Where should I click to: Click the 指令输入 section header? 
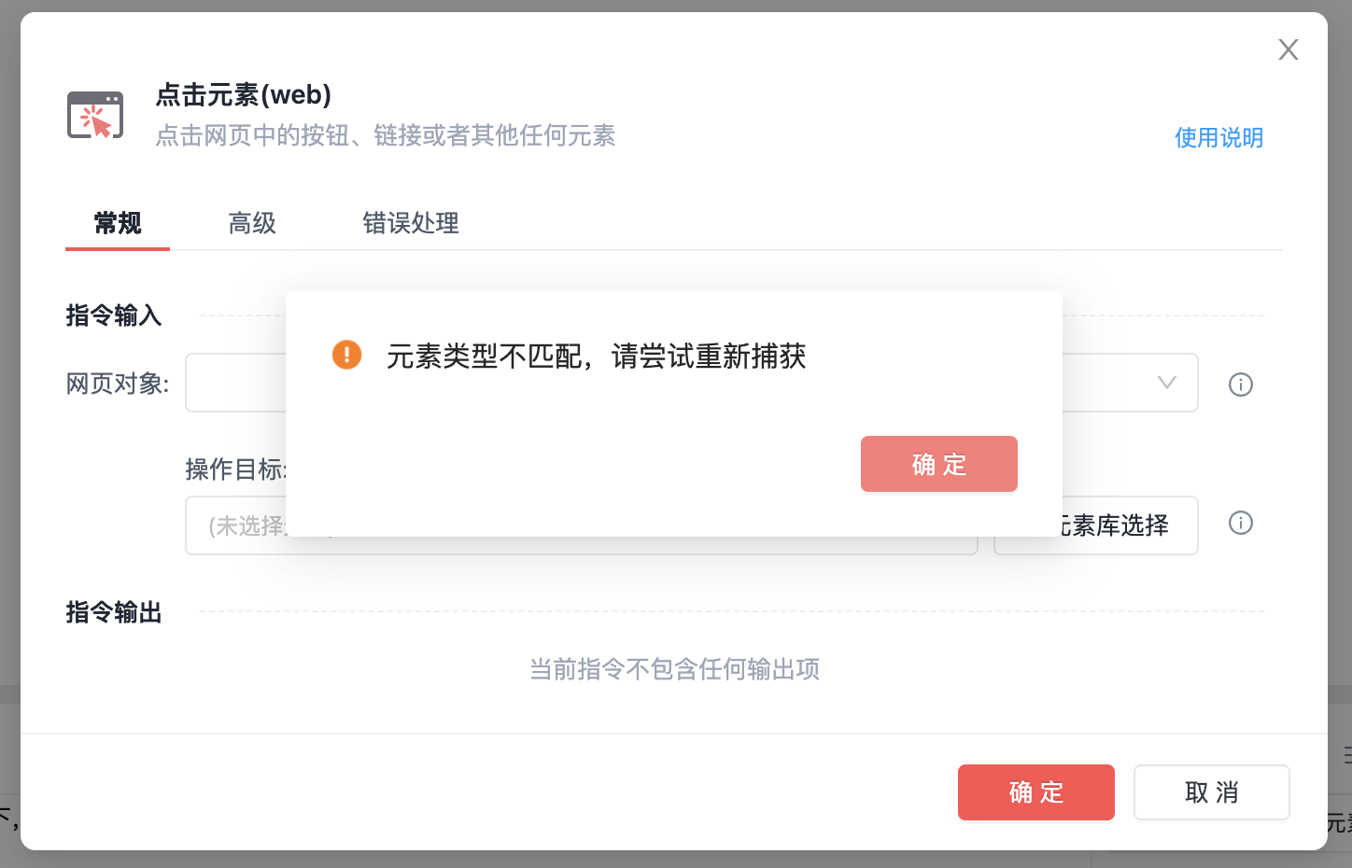(114, 315)
